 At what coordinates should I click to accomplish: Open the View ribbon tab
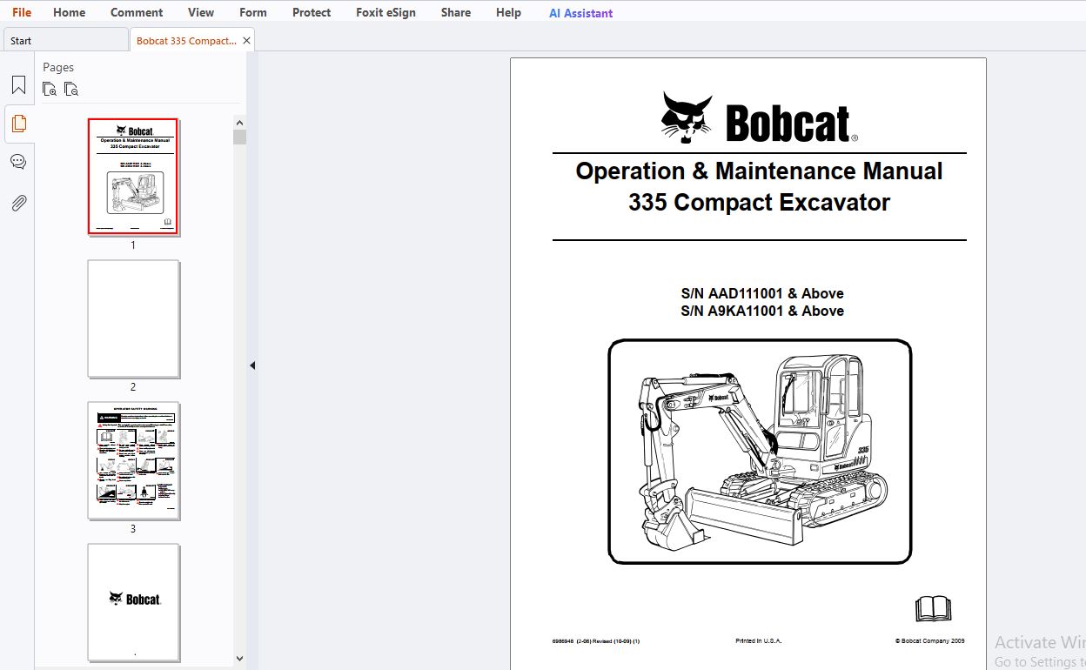tap(201, 12)
